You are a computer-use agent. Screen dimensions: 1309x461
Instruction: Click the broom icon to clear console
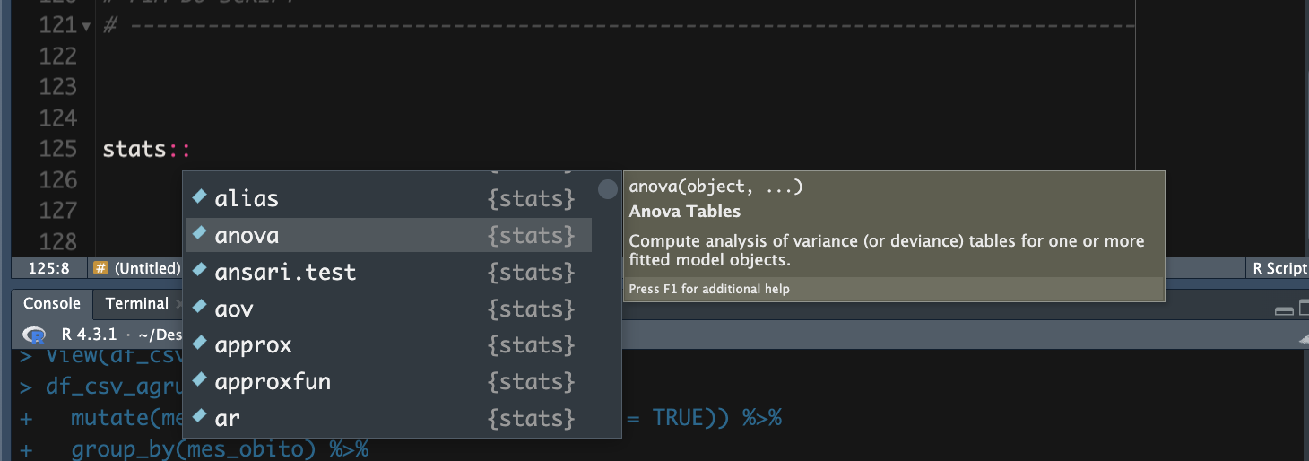[1303, 339]
